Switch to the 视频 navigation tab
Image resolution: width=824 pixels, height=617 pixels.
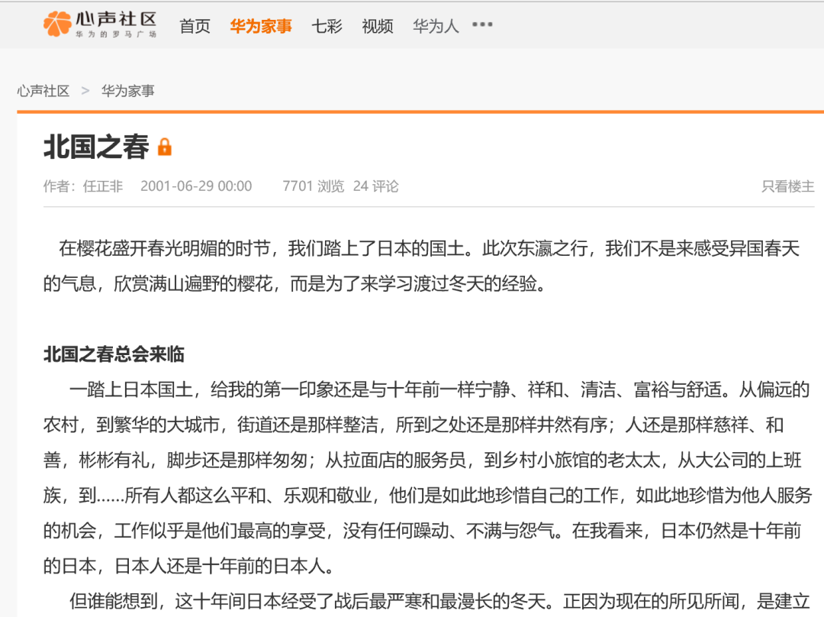[x=378, y=26]
